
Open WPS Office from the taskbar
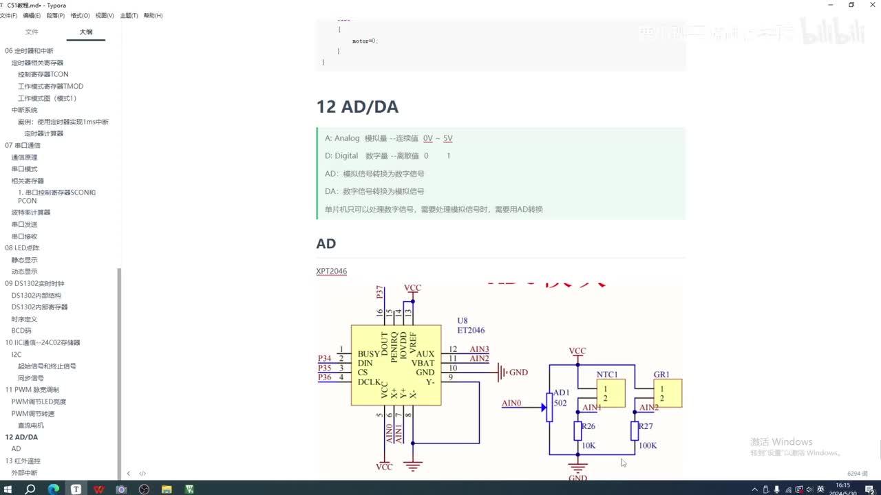98,489
